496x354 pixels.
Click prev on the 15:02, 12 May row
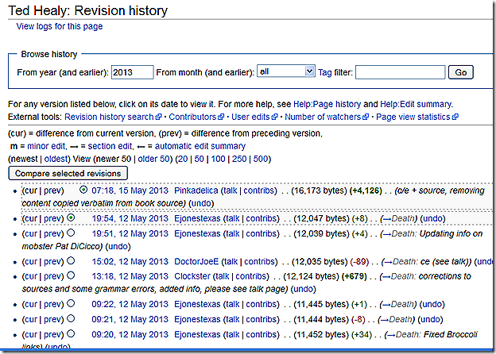pos(52,262)
